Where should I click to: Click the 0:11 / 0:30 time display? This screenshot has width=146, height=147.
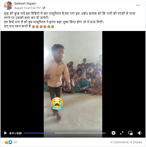point(16,133)
